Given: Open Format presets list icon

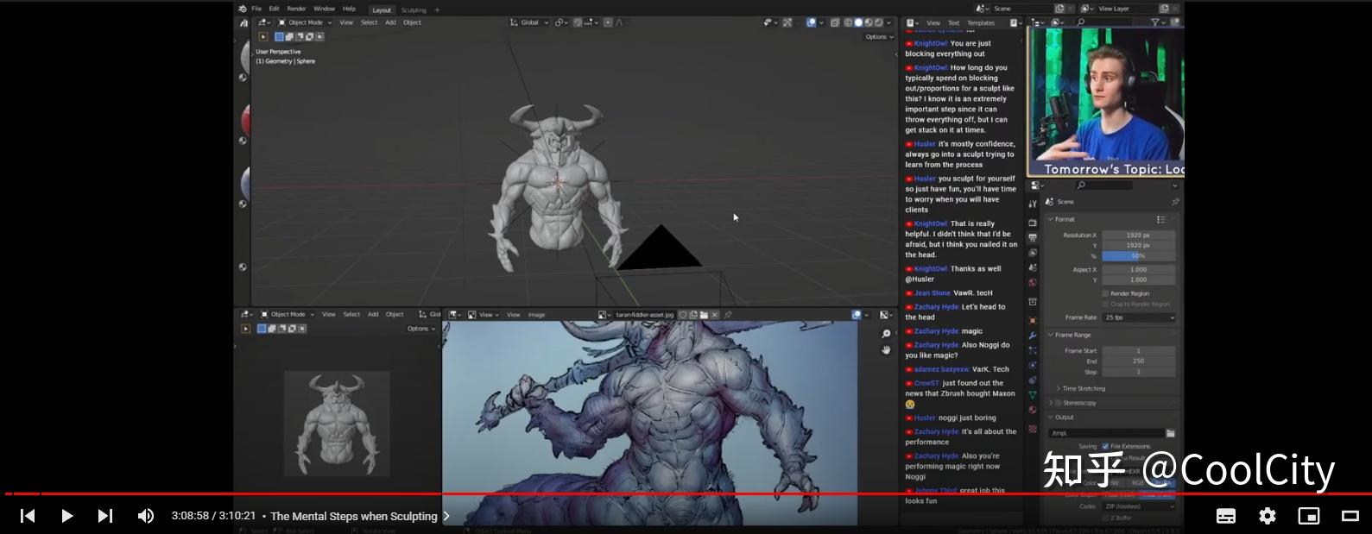Looking at the screenshot, I should click(x=1161, y=219).
